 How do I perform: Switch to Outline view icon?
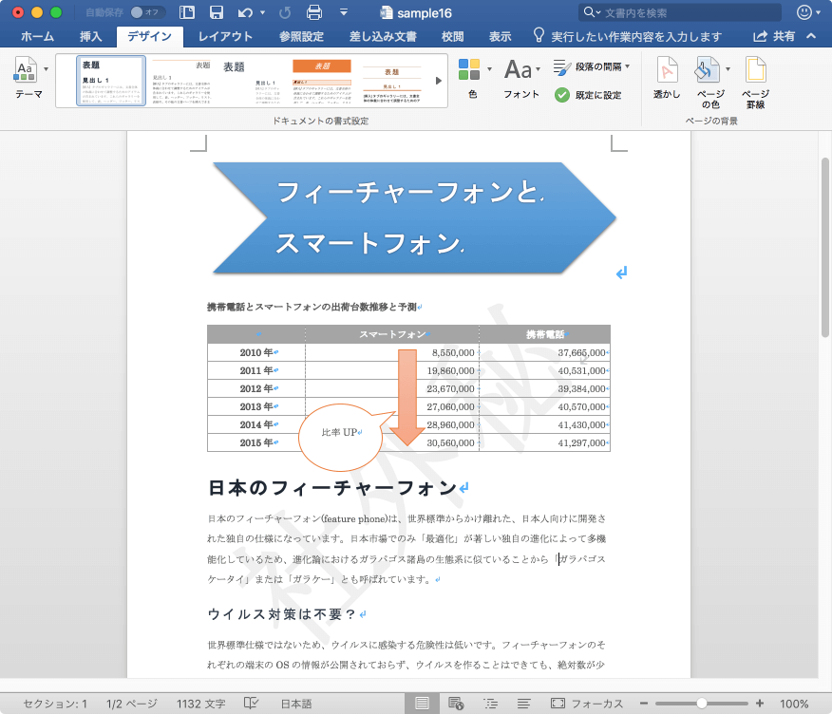(491, 704)
